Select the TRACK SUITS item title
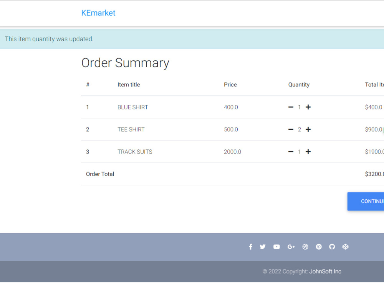The width and height of the screenshot is (384, 288). click(135, 152)
